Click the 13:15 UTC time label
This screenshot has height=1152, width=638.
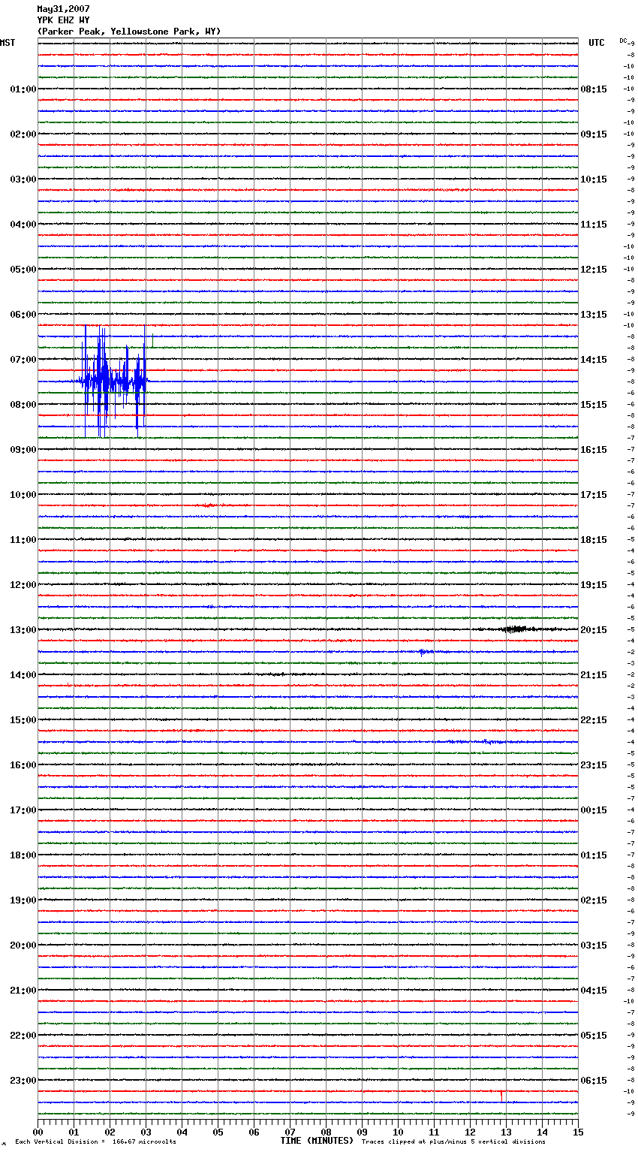point(594,315)
